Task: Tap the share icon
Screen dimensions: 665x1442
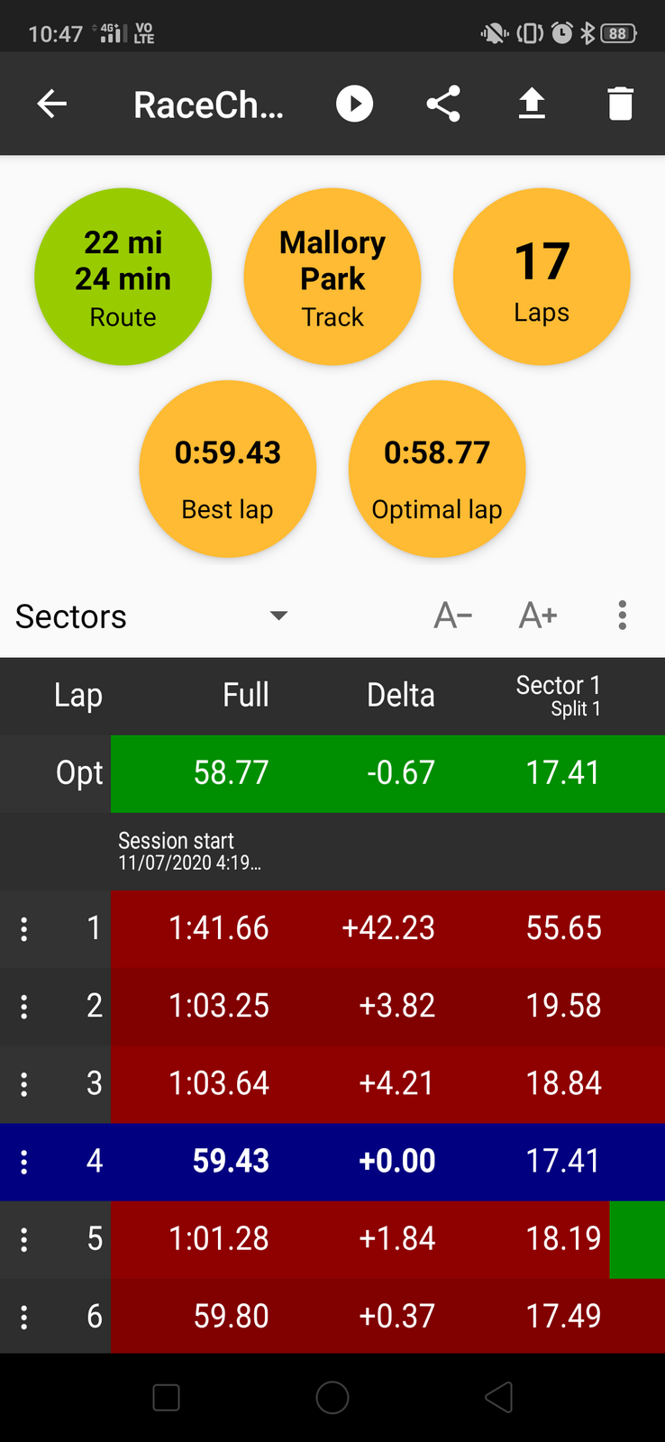Action: tap(443, 105)
